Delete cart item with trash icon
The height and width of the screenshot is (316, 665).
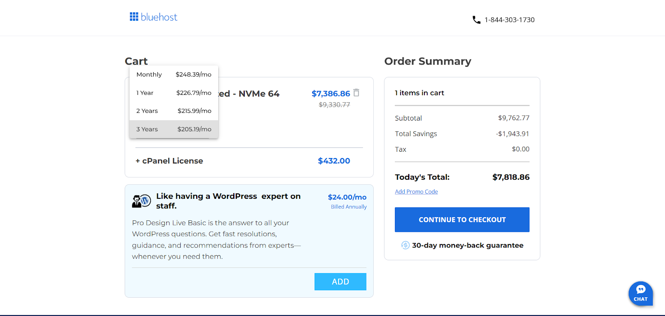click(x=356, y=93)
